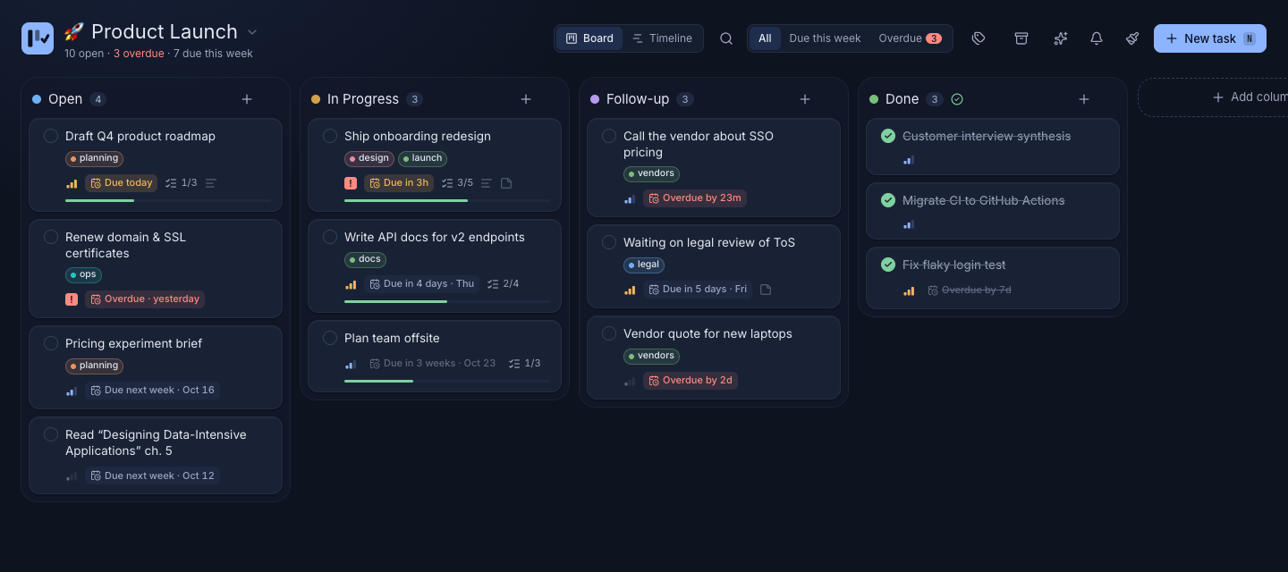Image resolution: width=1288 pixels, height=572 pixels.
Task: Click Add column button
Action: tap(1214, 97)
